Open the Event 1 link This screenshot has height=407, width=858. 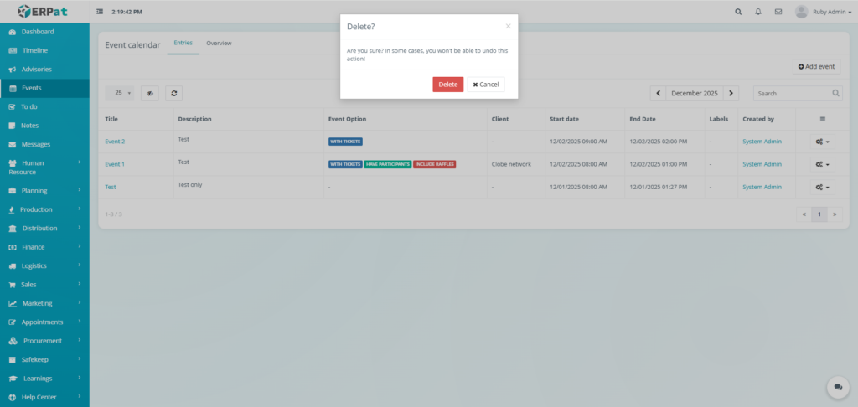pyautogui.click(x=115, y=164)
